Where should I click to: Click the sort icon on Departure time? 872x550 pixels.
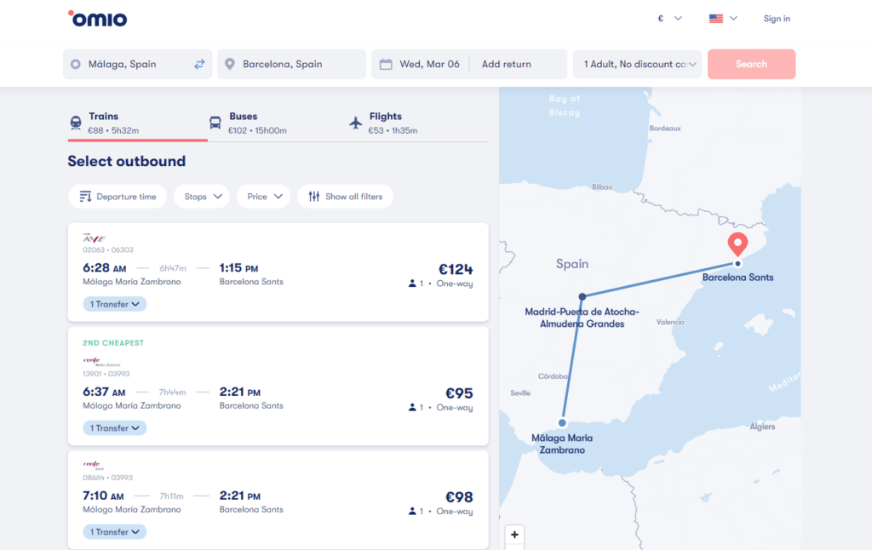(85, 197)
